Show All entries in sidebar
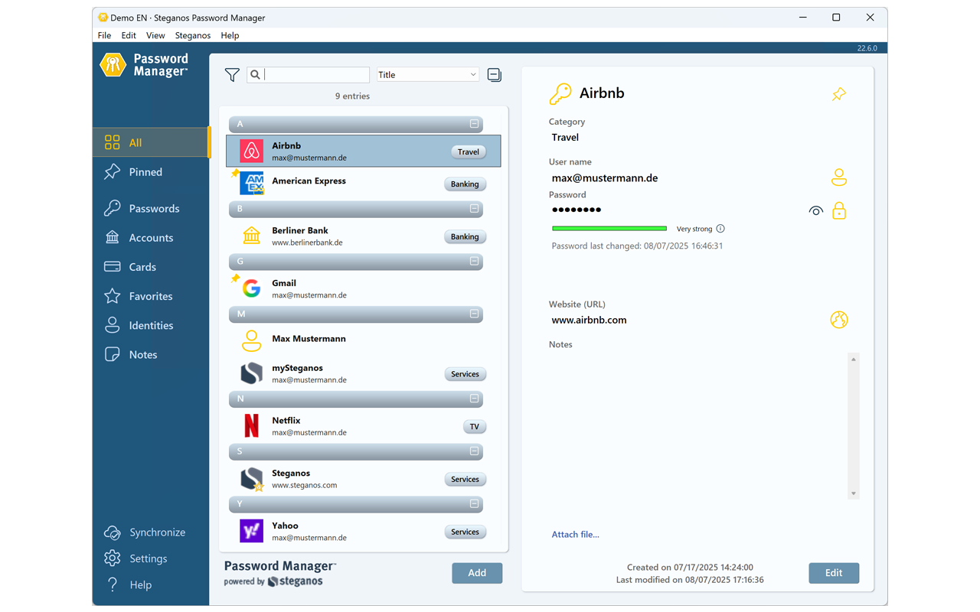The image size is (980, 612). [151, 143]
